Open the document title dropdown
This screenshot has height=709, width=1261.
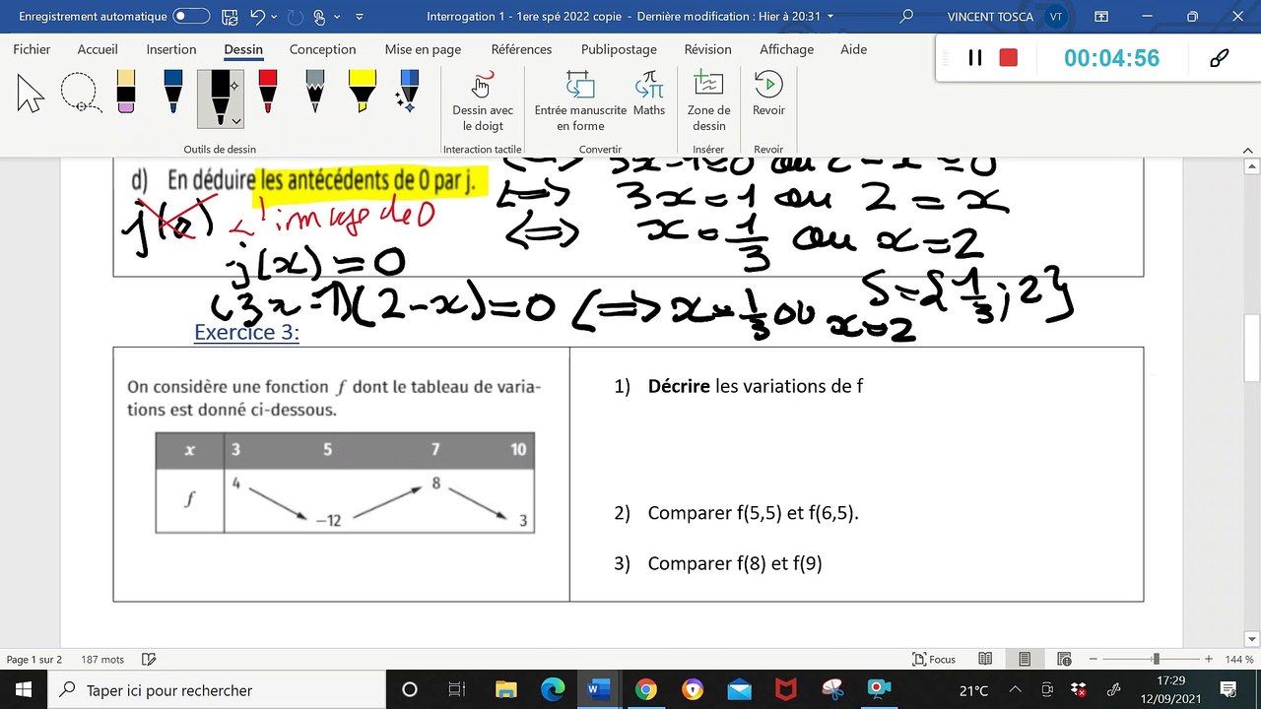[x=830, y=17]
